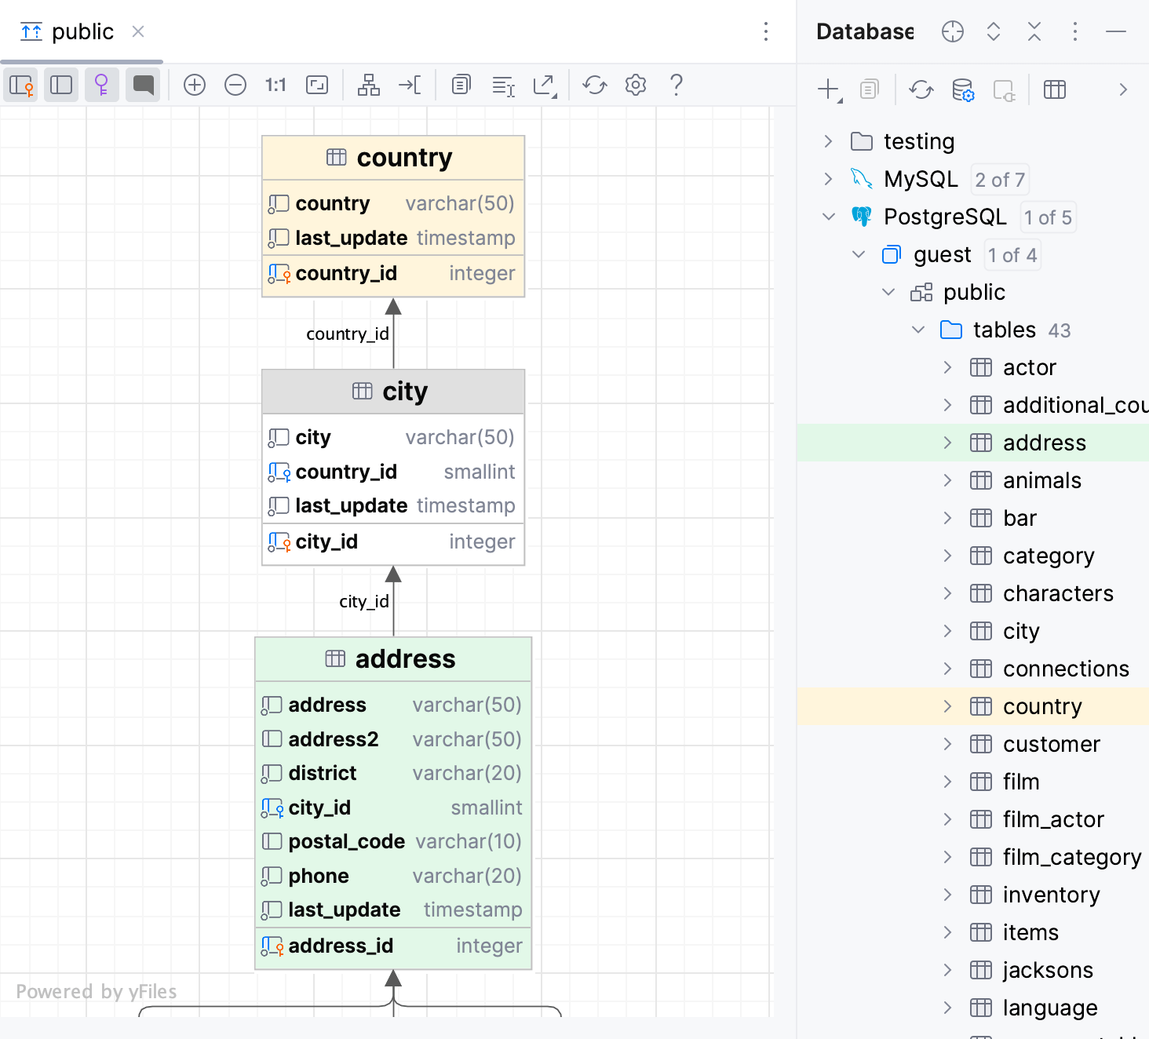Reset diagram to actual size 1:1
The height and width of the screenshot is (1039, 1149).
point(275,85)
